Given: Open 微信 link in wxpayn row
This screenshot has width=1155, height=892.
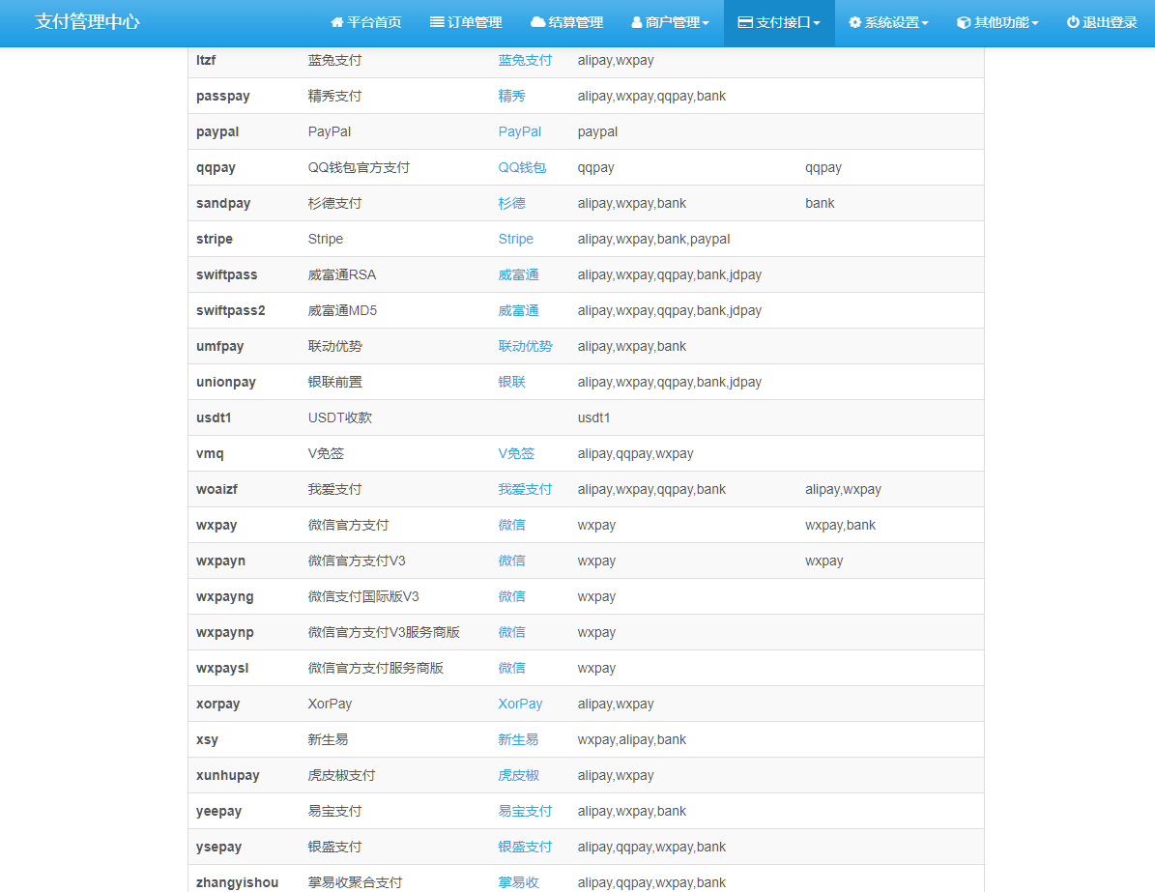Looking at the screenshot, I should point(511,561).
